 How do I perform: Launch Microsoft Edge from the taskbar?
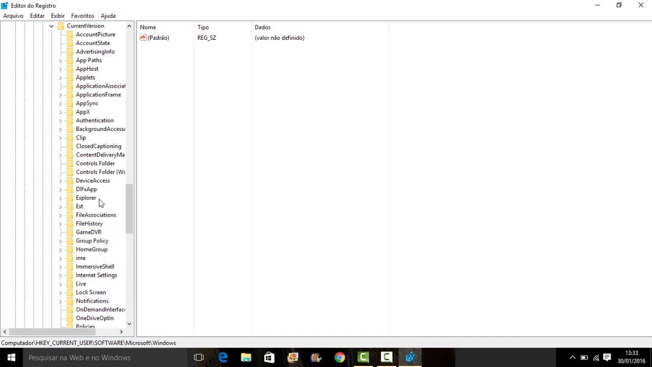[223, 357]
